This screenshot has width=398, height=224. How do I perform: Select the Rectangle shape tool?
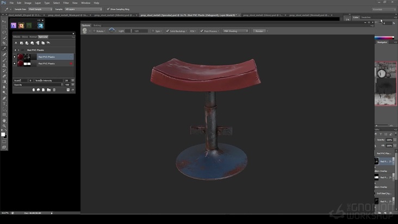[x=4, y=115]
